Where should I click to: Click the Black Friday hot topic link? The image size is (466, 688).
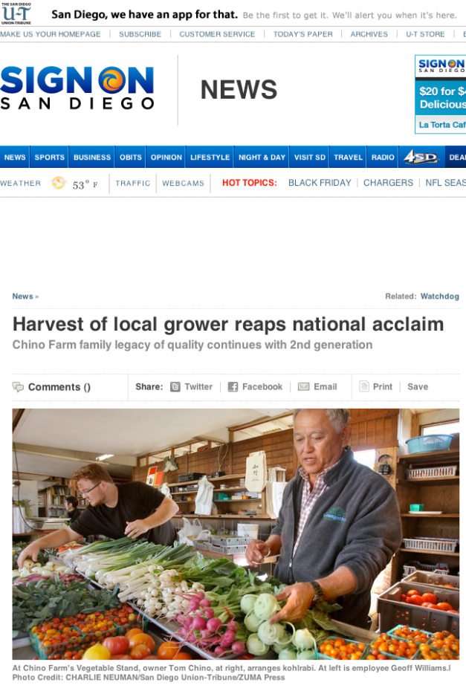coord(320,183)
